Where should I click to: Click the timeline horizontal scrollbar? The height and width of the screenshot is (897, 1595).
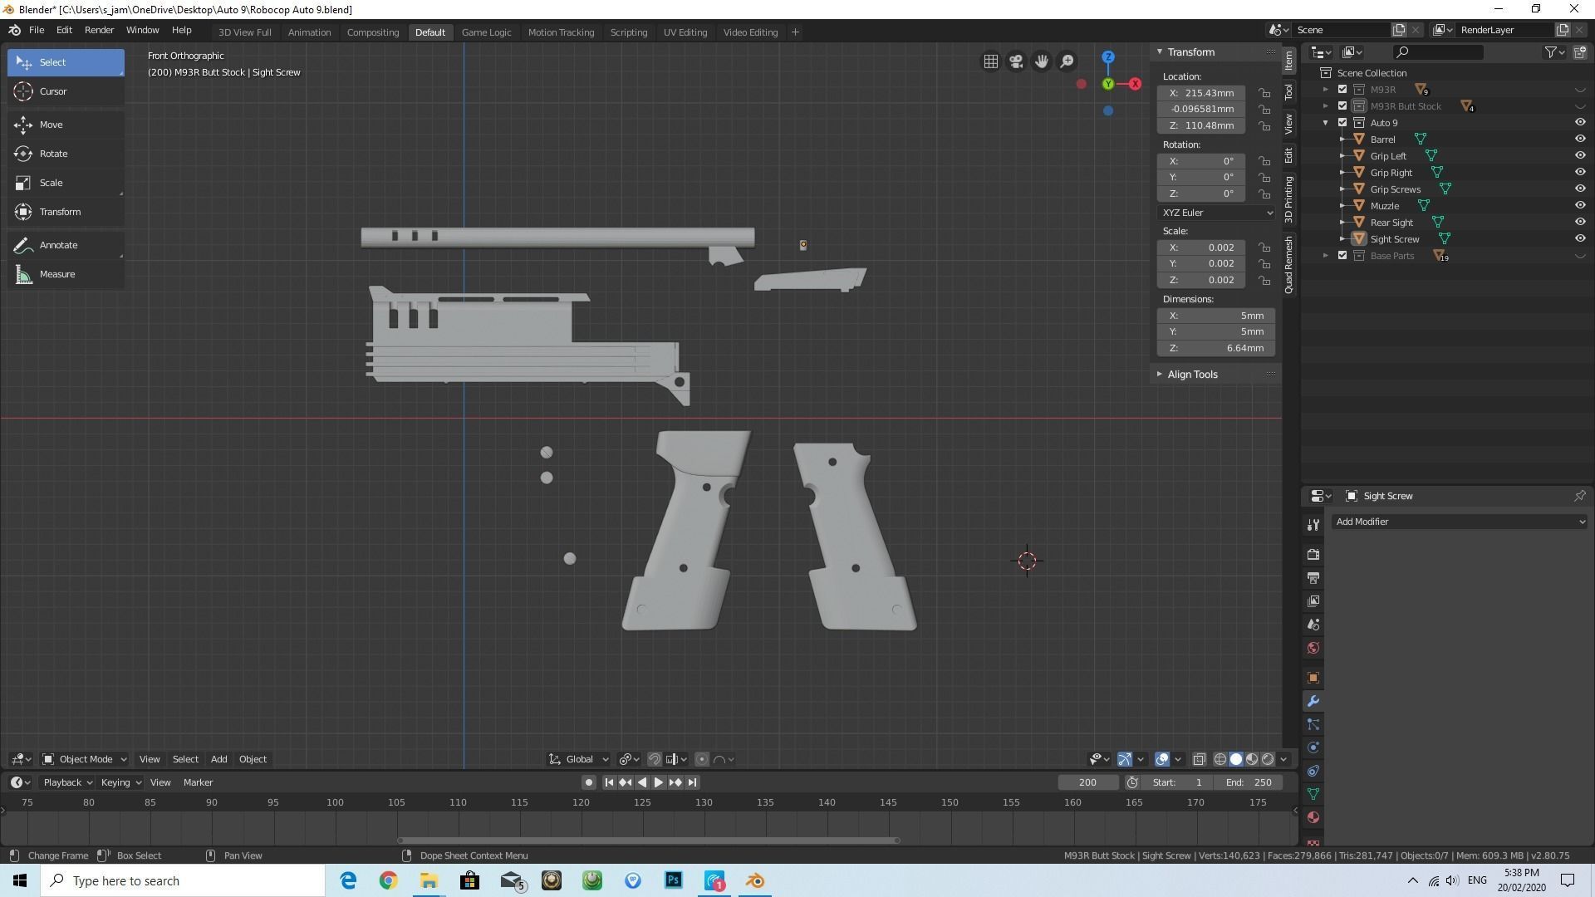pos(648,841)
